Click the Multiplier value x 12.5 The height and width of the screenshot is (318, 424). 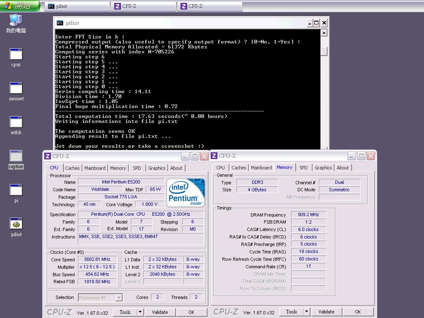(x=97, y=267)
